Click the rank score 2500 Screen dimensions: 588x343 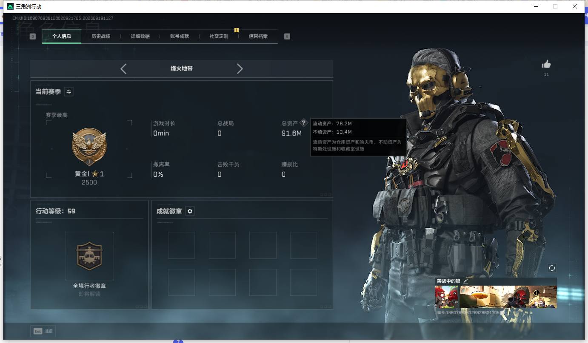pos(89,182)
